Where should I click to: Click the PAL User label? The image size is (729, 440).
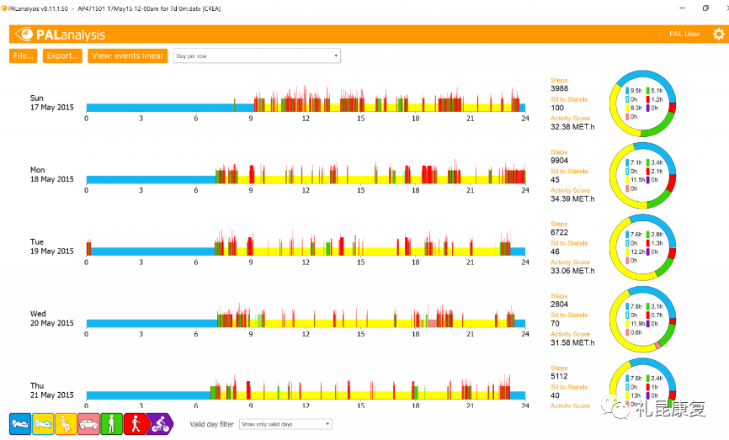[x=684, y=34]
